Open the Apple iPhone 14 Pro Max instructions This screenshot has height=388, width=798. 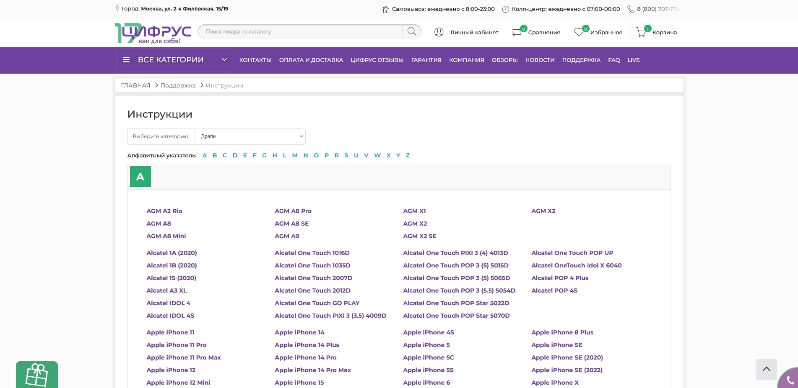tap(312, 370)
